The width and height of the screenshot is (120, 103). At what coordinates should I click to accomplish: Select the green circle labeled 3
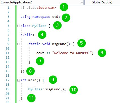click(x=57, y=25)
